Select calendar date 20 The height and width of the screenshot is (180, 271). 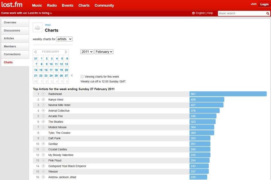point(66,70)
